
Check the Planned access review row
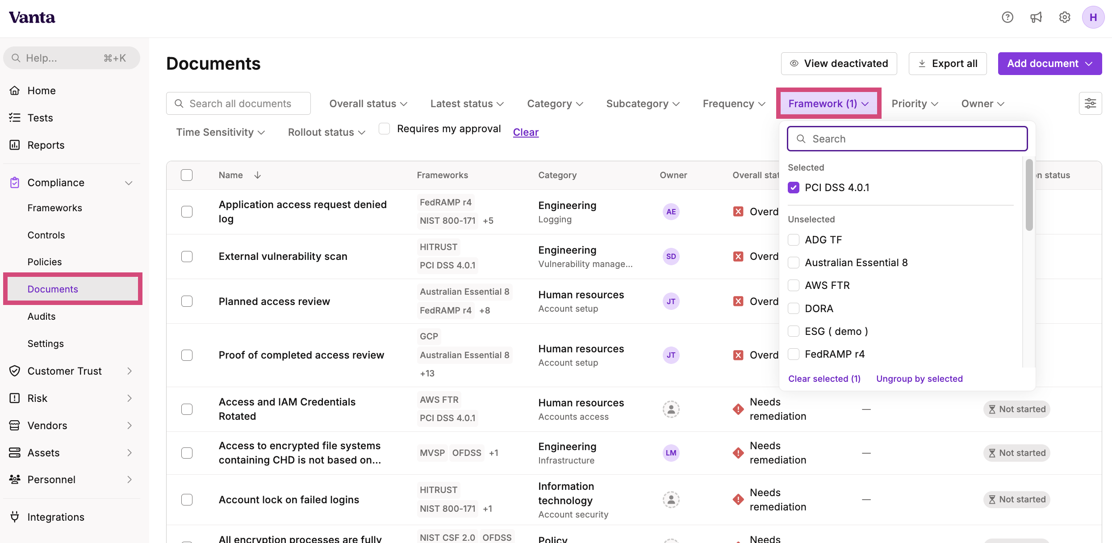pyautogui.click(x=187, y=301)
